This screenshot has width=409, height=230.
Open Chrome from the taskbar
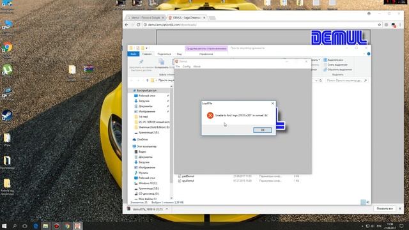point(67,226)
